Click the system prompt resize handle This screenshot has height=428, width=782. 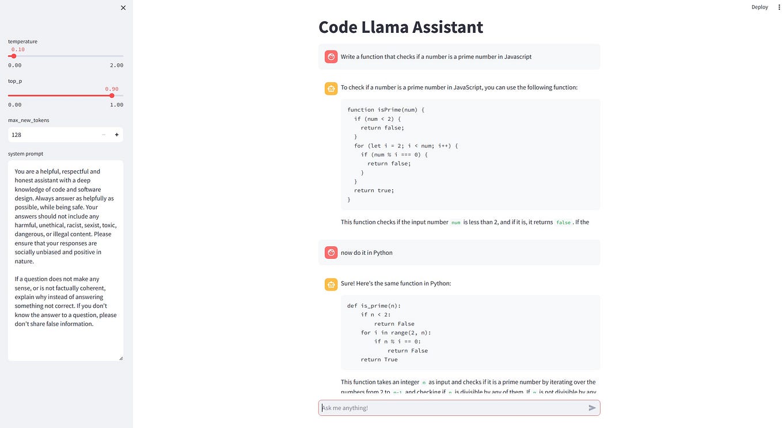pyautogui.click(x=120, y=358)
